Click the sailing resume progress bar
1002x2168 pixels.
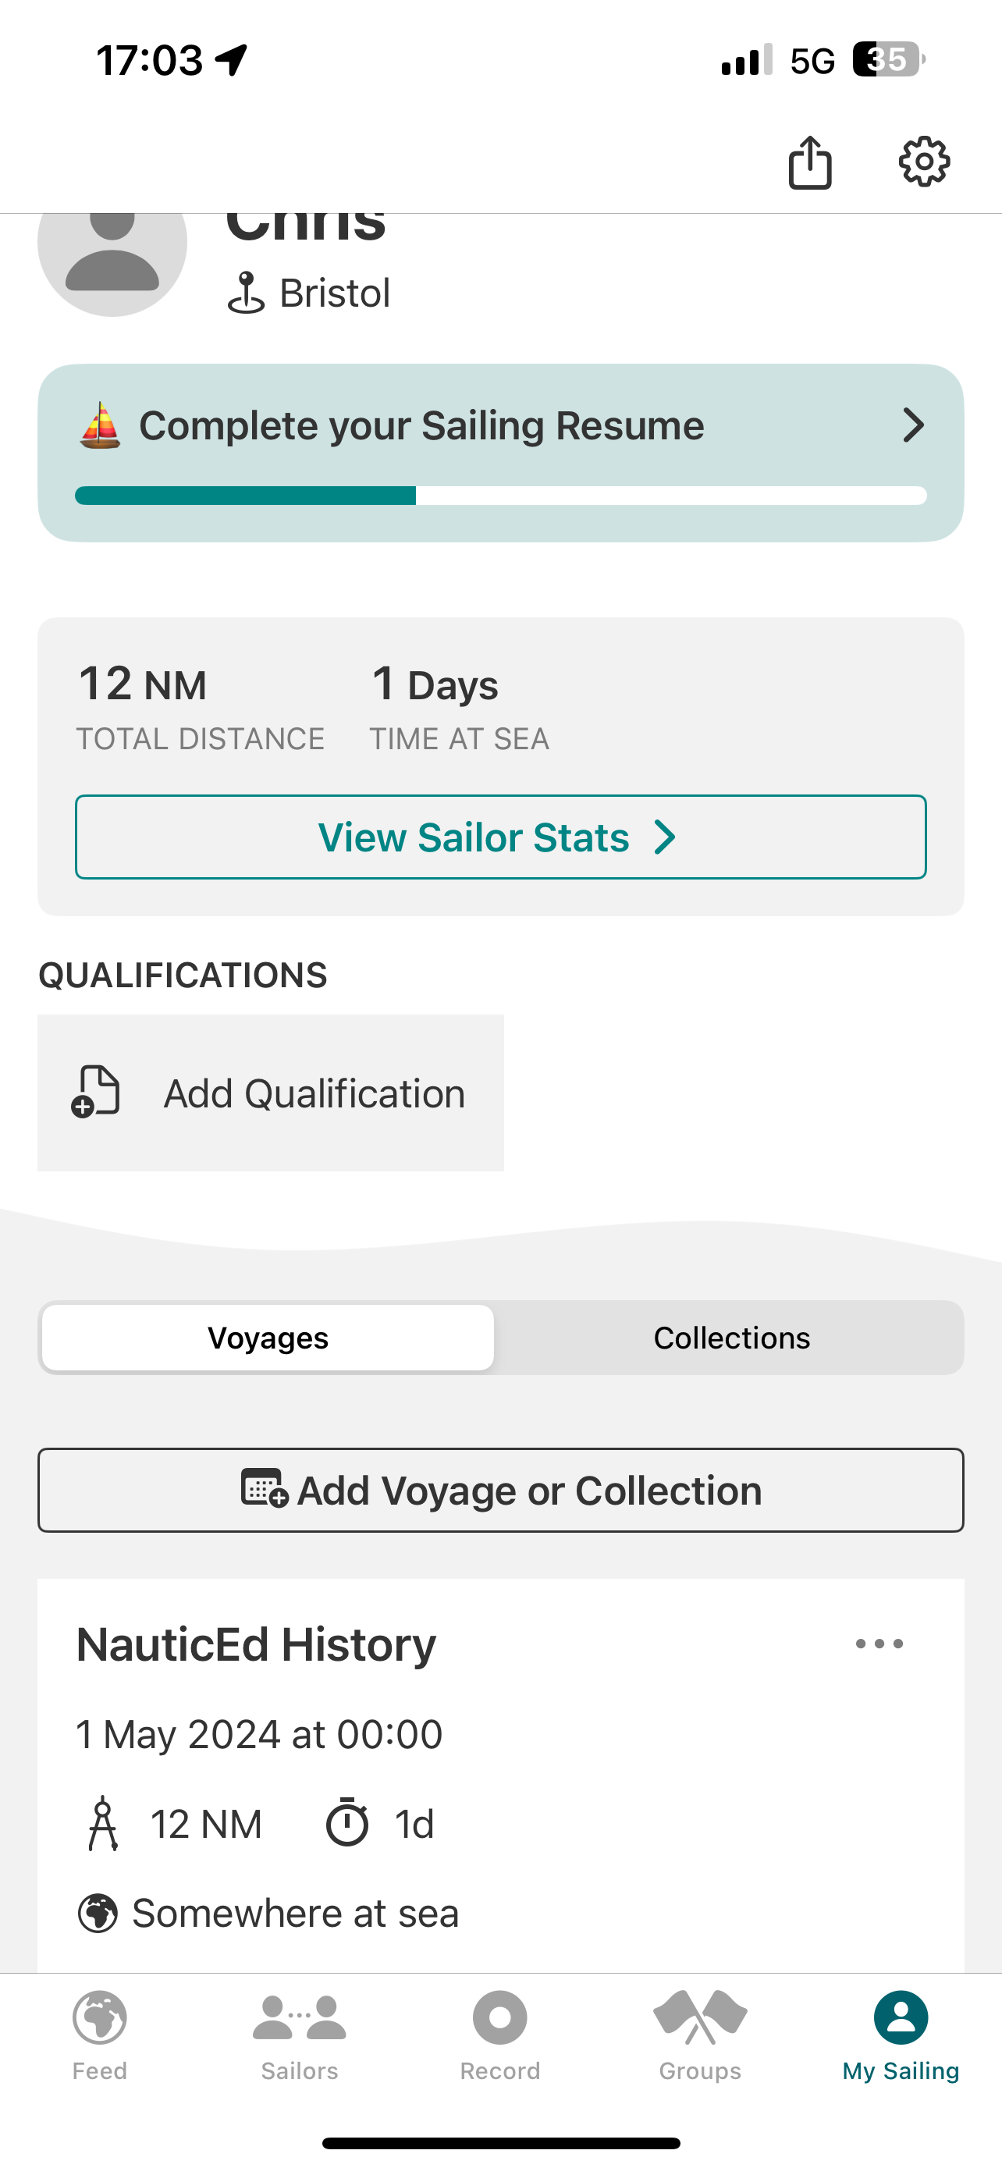(500, 496)
